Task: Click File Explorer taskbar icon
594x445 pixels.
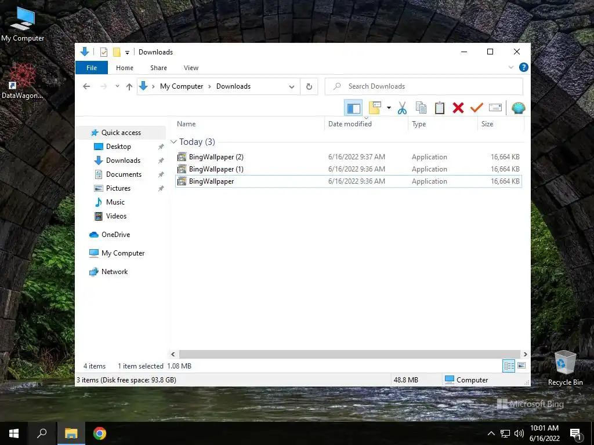Action: (x=71, y=433)
